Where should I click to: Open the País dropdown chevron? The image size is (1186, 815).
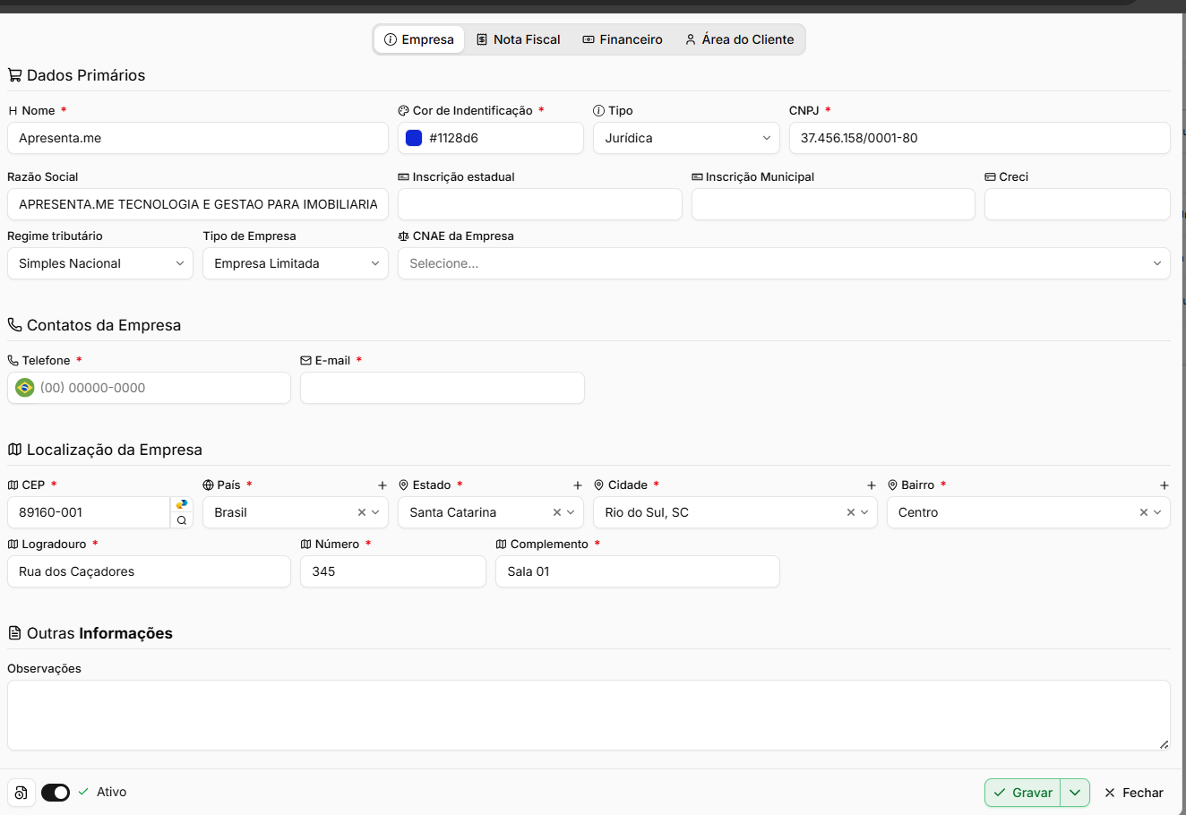coord(375,512)
